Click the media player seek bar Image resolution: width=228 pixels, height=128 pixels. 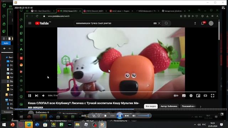coord(120,109)
